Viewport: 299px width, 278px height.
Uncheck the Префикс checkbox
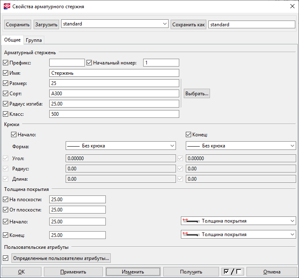pyautogui.click(x=6, y=63)
